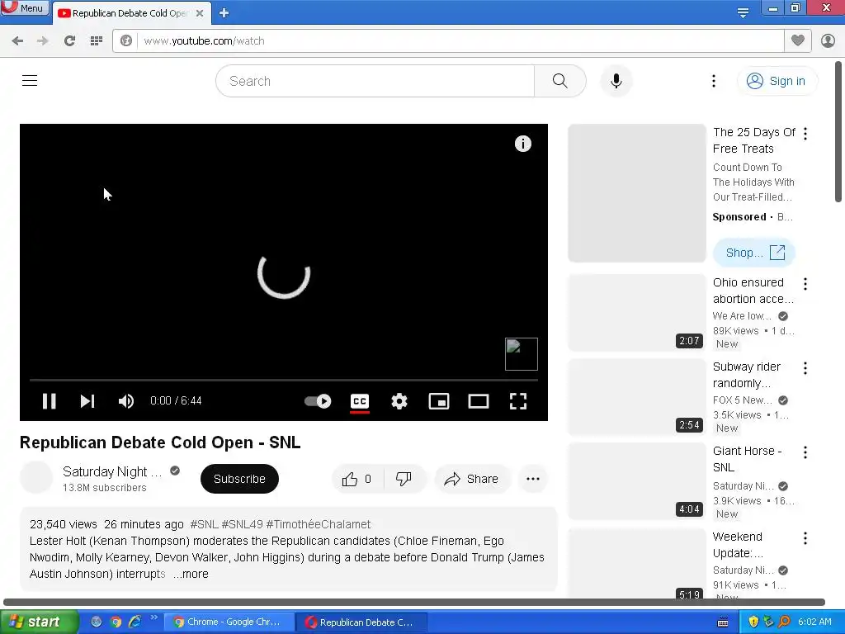Image resolution: width=845 pixels, height=634 pixels.
Task: Click the horizontal page scrollbar
Action: 414,602
